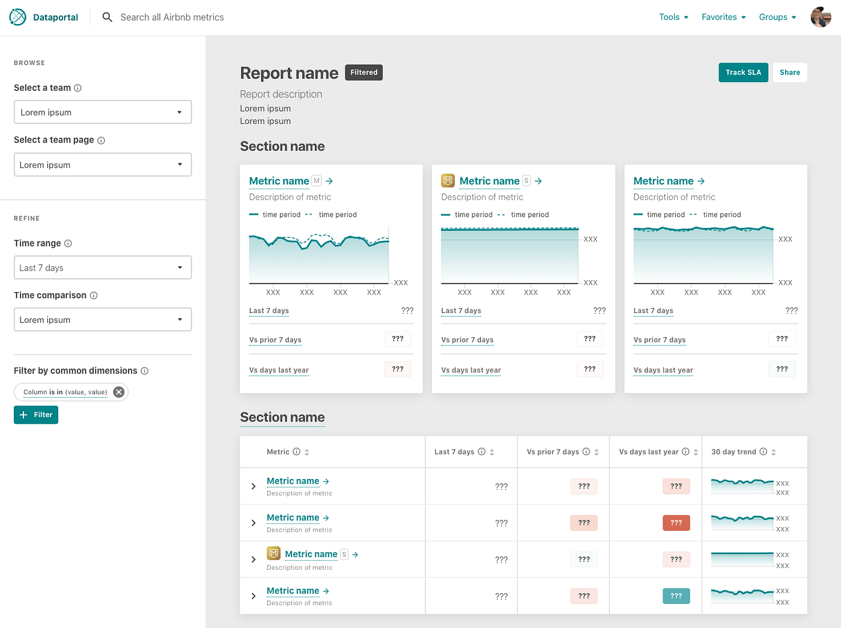Open the Groups menu
The image size is (841, 628).
click(778, 17)
